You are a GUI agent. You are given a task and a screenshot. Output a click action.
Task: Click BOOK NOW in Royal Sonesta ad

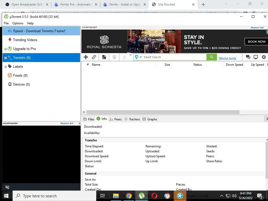pyautogui.click(x=256, y=42)
